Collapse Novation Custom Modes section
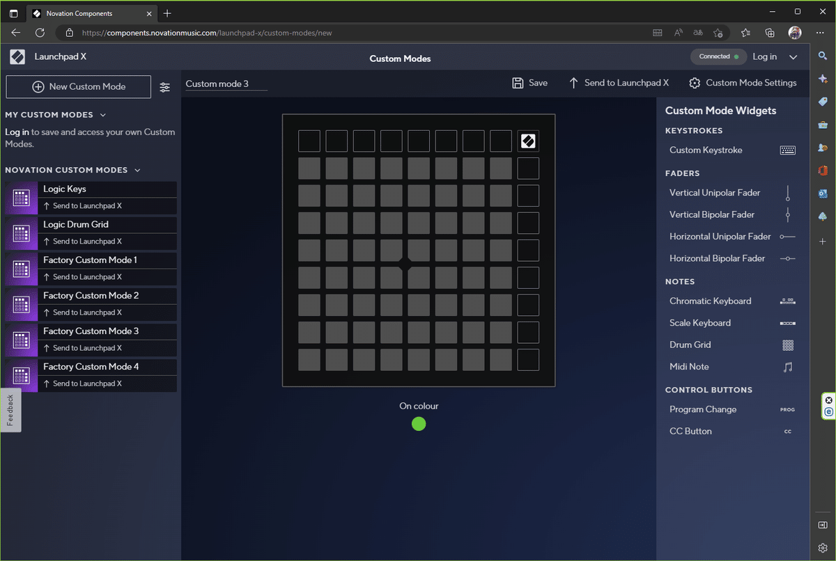The image size is (836, 561). tap(137, 171)
